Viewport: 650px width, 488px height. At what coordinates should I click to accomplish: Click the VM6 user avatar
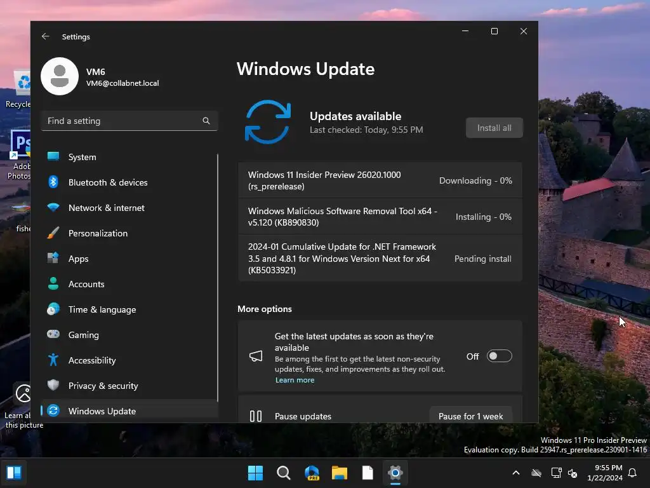(60, 76)
